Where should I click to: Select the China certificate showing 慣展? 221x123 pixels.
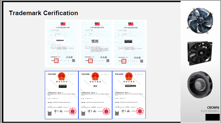95,95
